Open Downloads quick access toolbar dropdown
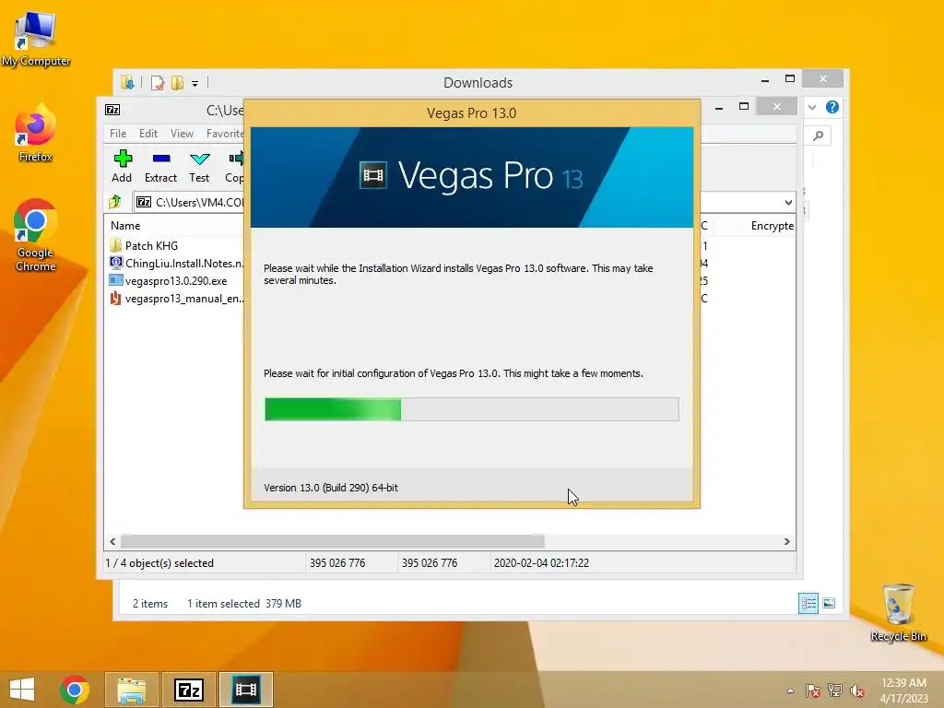Screen dimensions: 944x708 pos(195,84)
